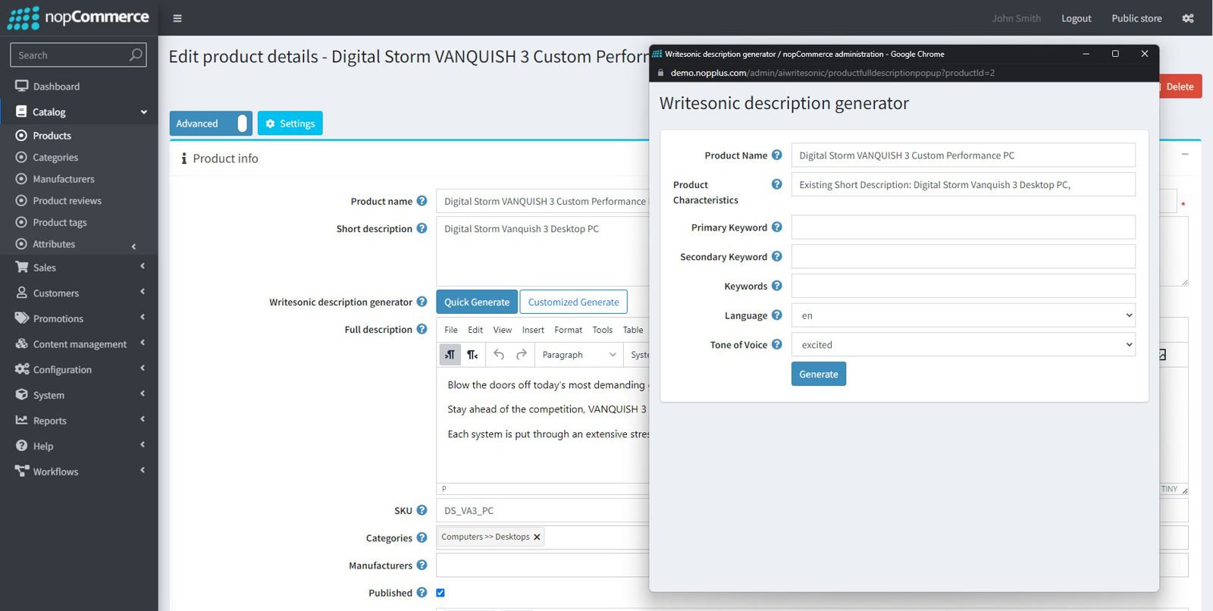Expand the Content management menu
1213x611 pixels.
[x=79, y=344]
